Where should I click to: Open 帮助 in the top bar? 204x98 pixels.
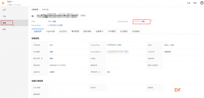195,3
